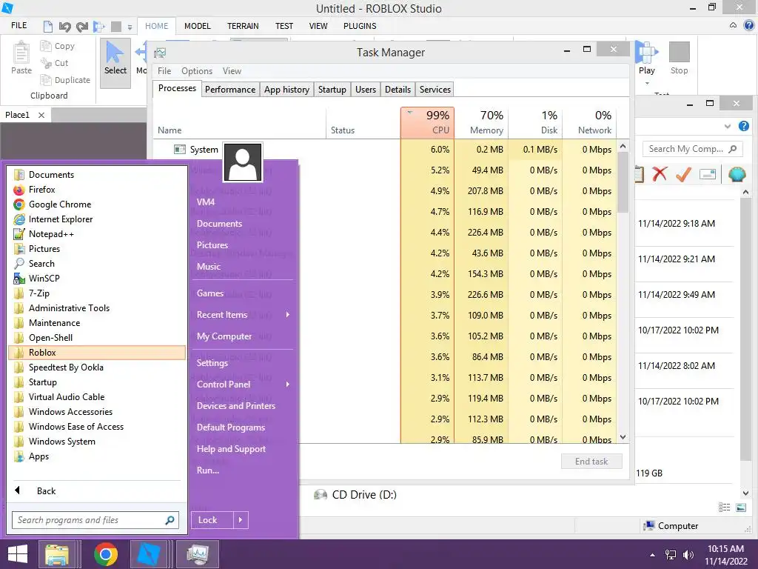The image size is (758, 569).
Task: Click the Task Manager taskbar icon
Action: [x=197, y=554]
